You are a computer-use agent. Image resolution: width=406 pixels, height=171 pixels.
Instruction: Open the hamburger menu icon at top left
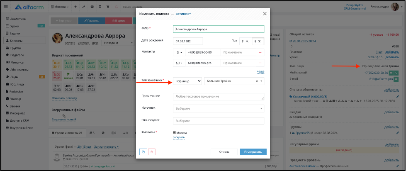(6, 7)
